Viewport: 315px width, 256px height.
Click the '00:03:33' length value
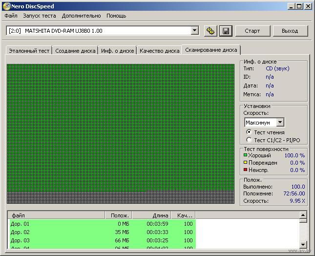click(157, 232)
